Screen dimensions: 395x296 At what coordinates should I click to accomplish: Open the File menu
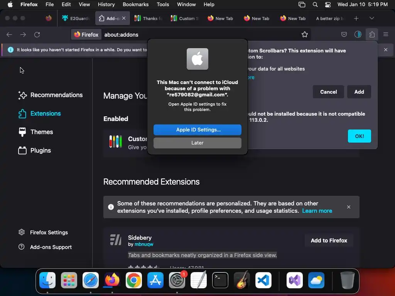click(50, 4)
